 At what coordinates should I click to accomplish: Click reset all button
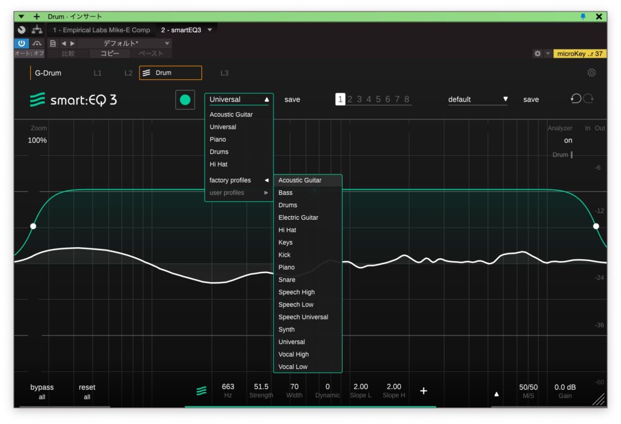tap(87, 391)
